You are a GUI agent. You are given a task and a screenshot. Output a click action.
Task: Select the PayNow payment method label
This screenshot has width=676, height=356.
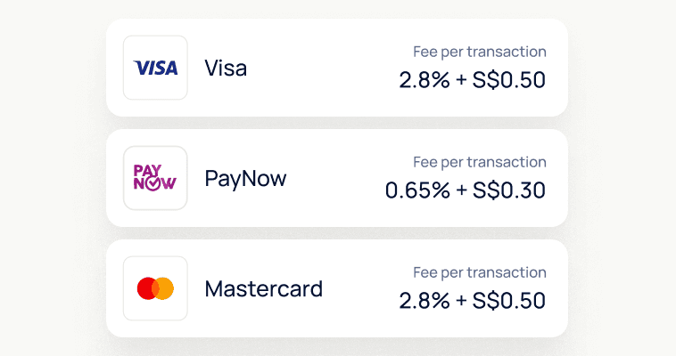[245, 179]
